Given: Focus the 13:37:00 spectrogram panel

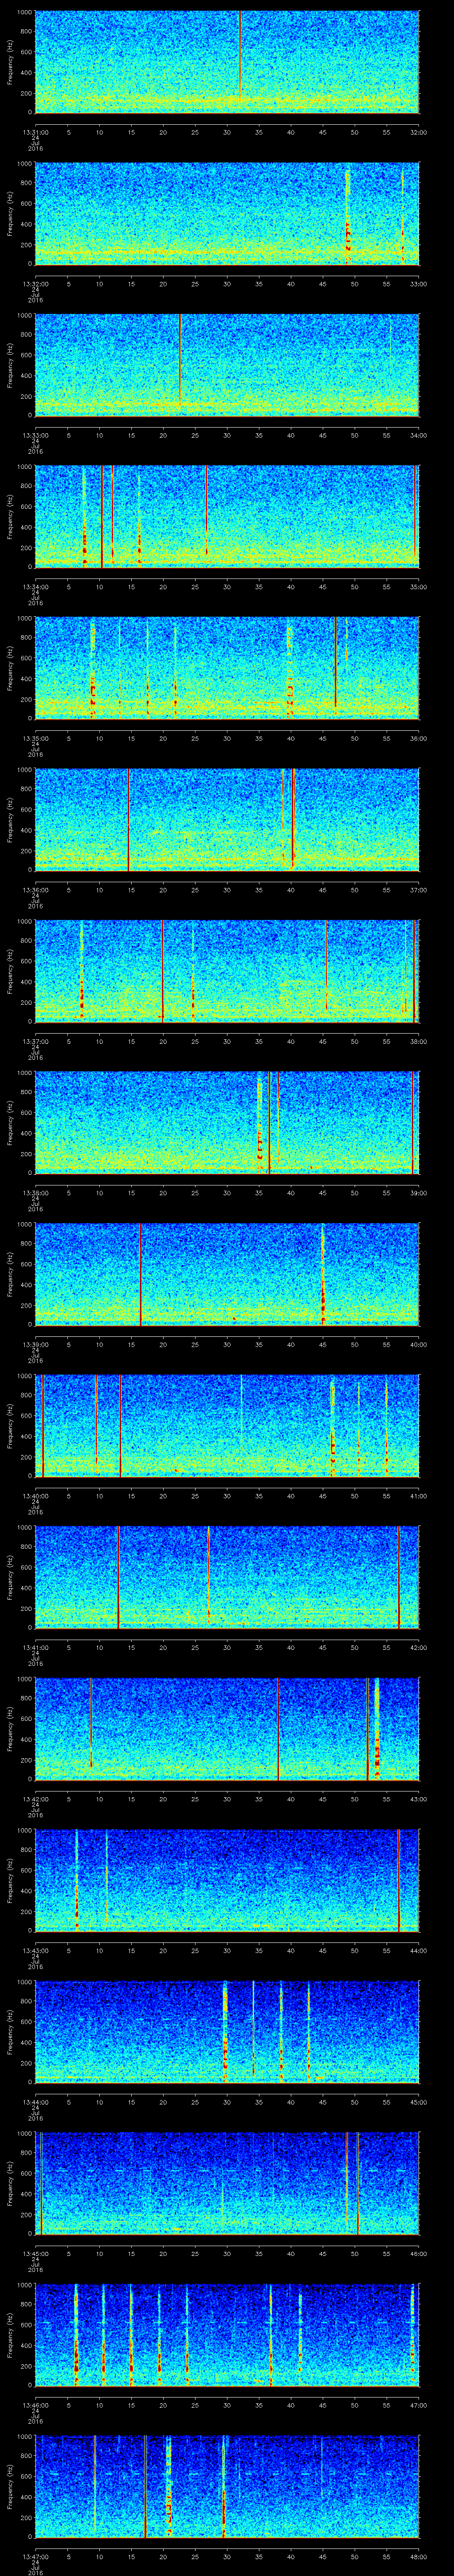Looking at the screenshot, I should pyautogui.click(x=227, y=971).
